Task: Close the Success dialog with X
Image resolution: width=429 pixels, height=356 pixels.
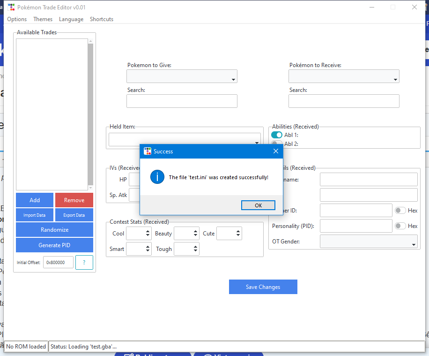Action: [x=276, y=151]
